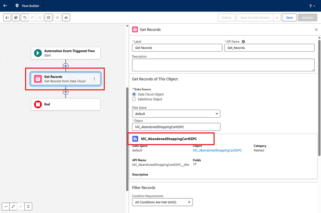This screenshot has width=321, height=213.
Task: Click the canvas vertical scrollbar
Action: coord(127,139)
